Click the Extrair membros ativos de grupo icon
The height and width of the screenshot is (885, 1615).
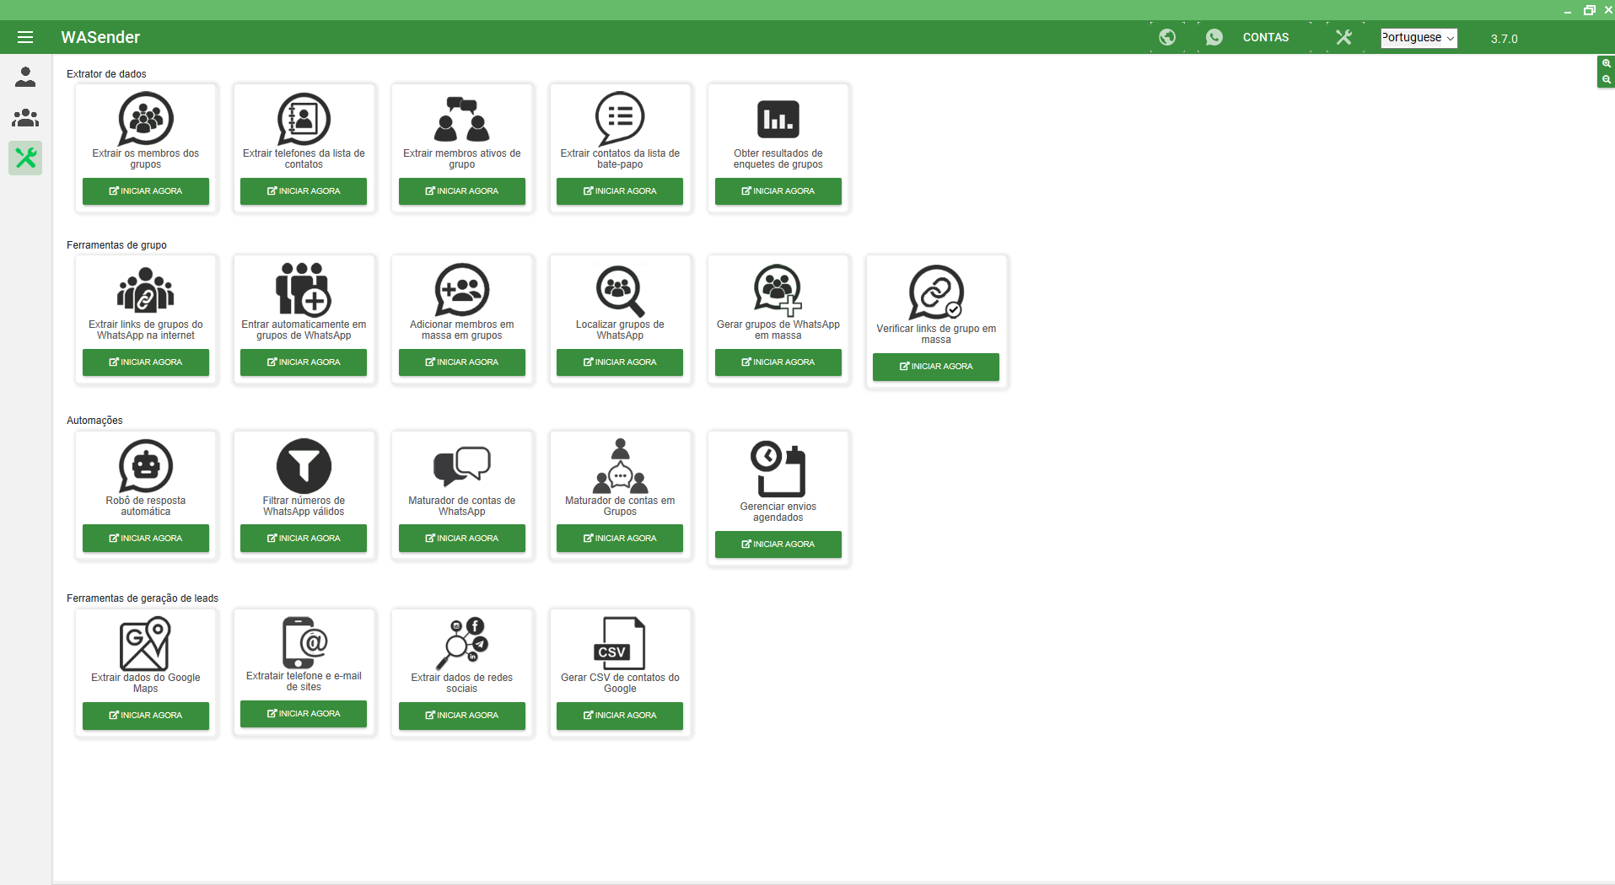coord(461,119)
